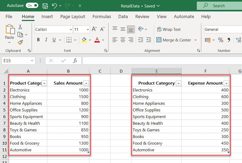242x163 pixels.
Task: Click the Save icon in title bar
Action: click(45, 6)
